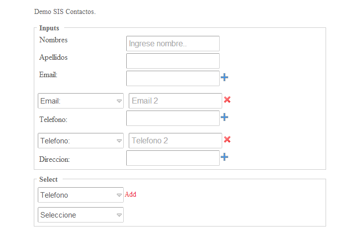This screenshot has width=340, height=230.
Task: Click the plus icon beside the Direccion field
Action: pyautogui.click(x=224, y=157)
